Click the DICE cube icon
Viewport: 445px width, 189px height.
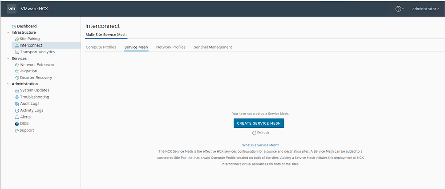tap(17, 124)
